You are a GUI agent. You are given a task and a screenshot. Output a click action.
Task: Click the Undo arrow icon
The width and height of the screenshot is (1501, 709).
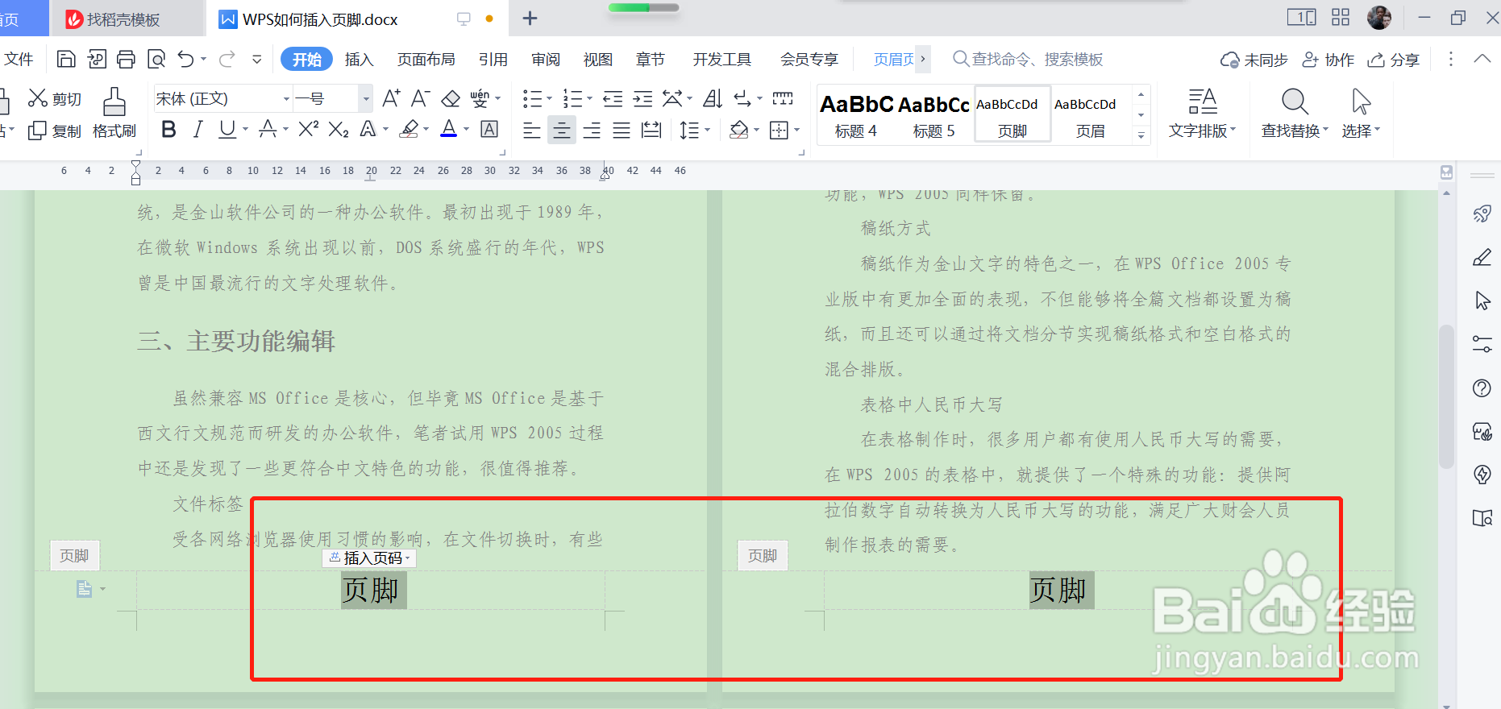(x=186, y=59)
